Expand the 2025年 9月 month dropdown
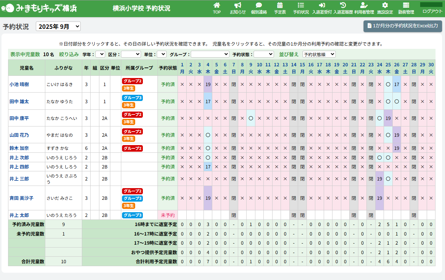 [58, 27]
